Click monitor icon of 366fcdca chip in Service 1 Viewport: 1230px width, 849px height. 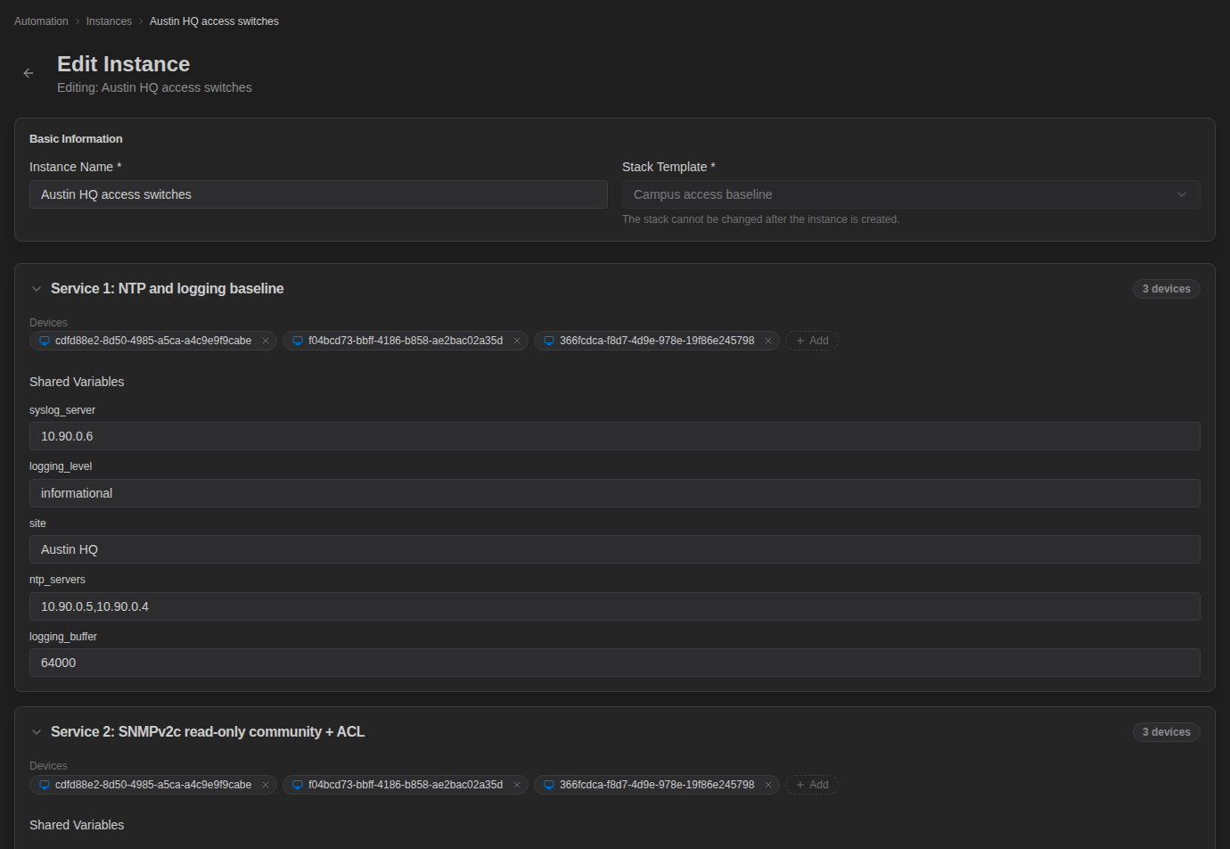[x=549, y=341]
